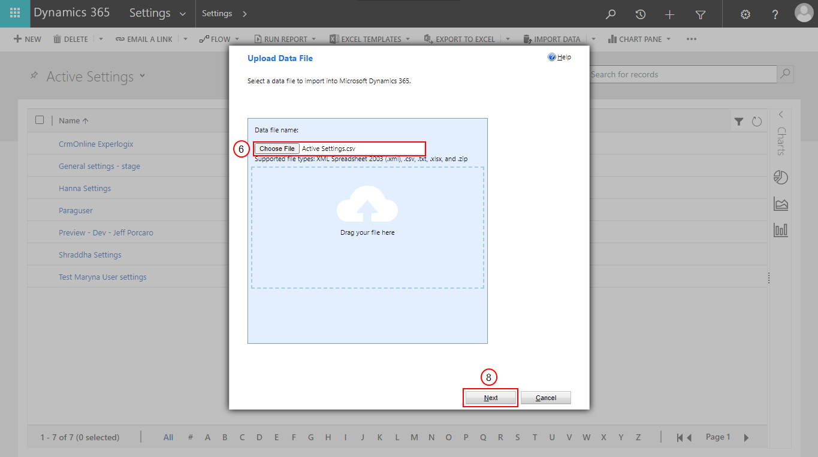Click the records search magnifier button
This screenshot has height=457, width=818.
(786, 74)
